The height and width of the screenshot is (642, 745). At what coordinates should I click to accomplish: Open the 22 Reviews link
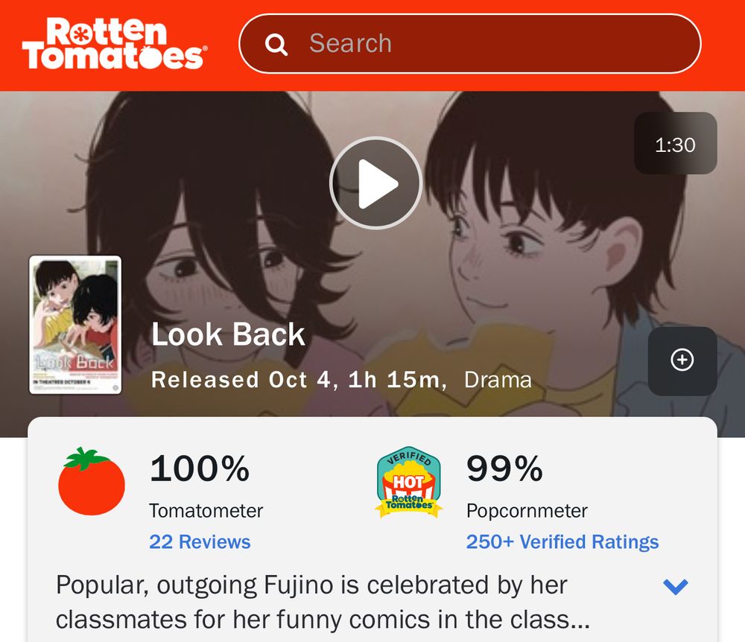pyautogui.click(x=200, y=541)
